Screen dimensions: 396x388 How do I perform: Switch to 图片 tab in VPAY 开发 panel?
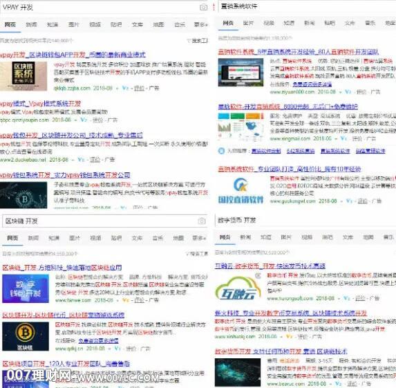74,24
